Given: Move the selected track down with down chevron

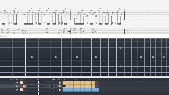Looking at the screenshot, I should coord(11,79).
